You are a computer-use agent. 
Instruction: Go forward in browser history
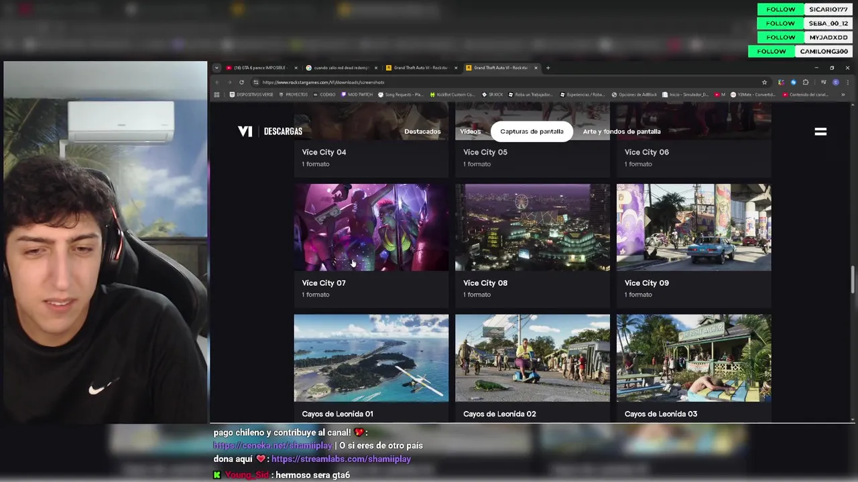tap(229, 82)
